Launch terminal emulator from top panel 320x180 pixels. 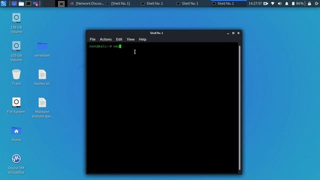28,3
